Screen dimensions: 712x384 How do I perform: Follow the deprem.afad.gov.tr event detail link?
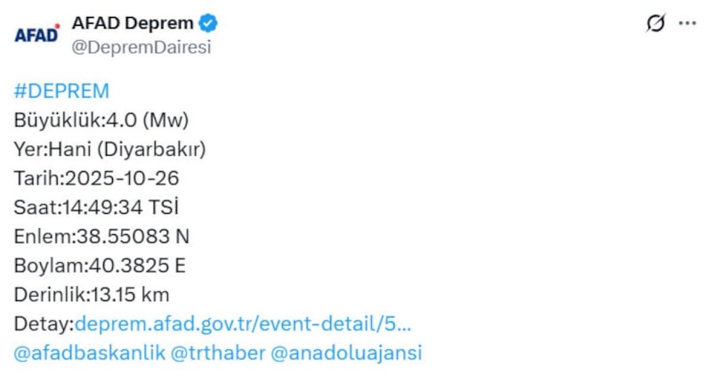pyautogui.click(x=243, y=323)
